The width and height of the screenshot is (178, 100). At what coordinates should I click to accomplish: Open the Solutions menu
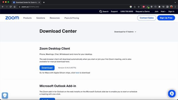pyautogui.click(x=41, y=18)
